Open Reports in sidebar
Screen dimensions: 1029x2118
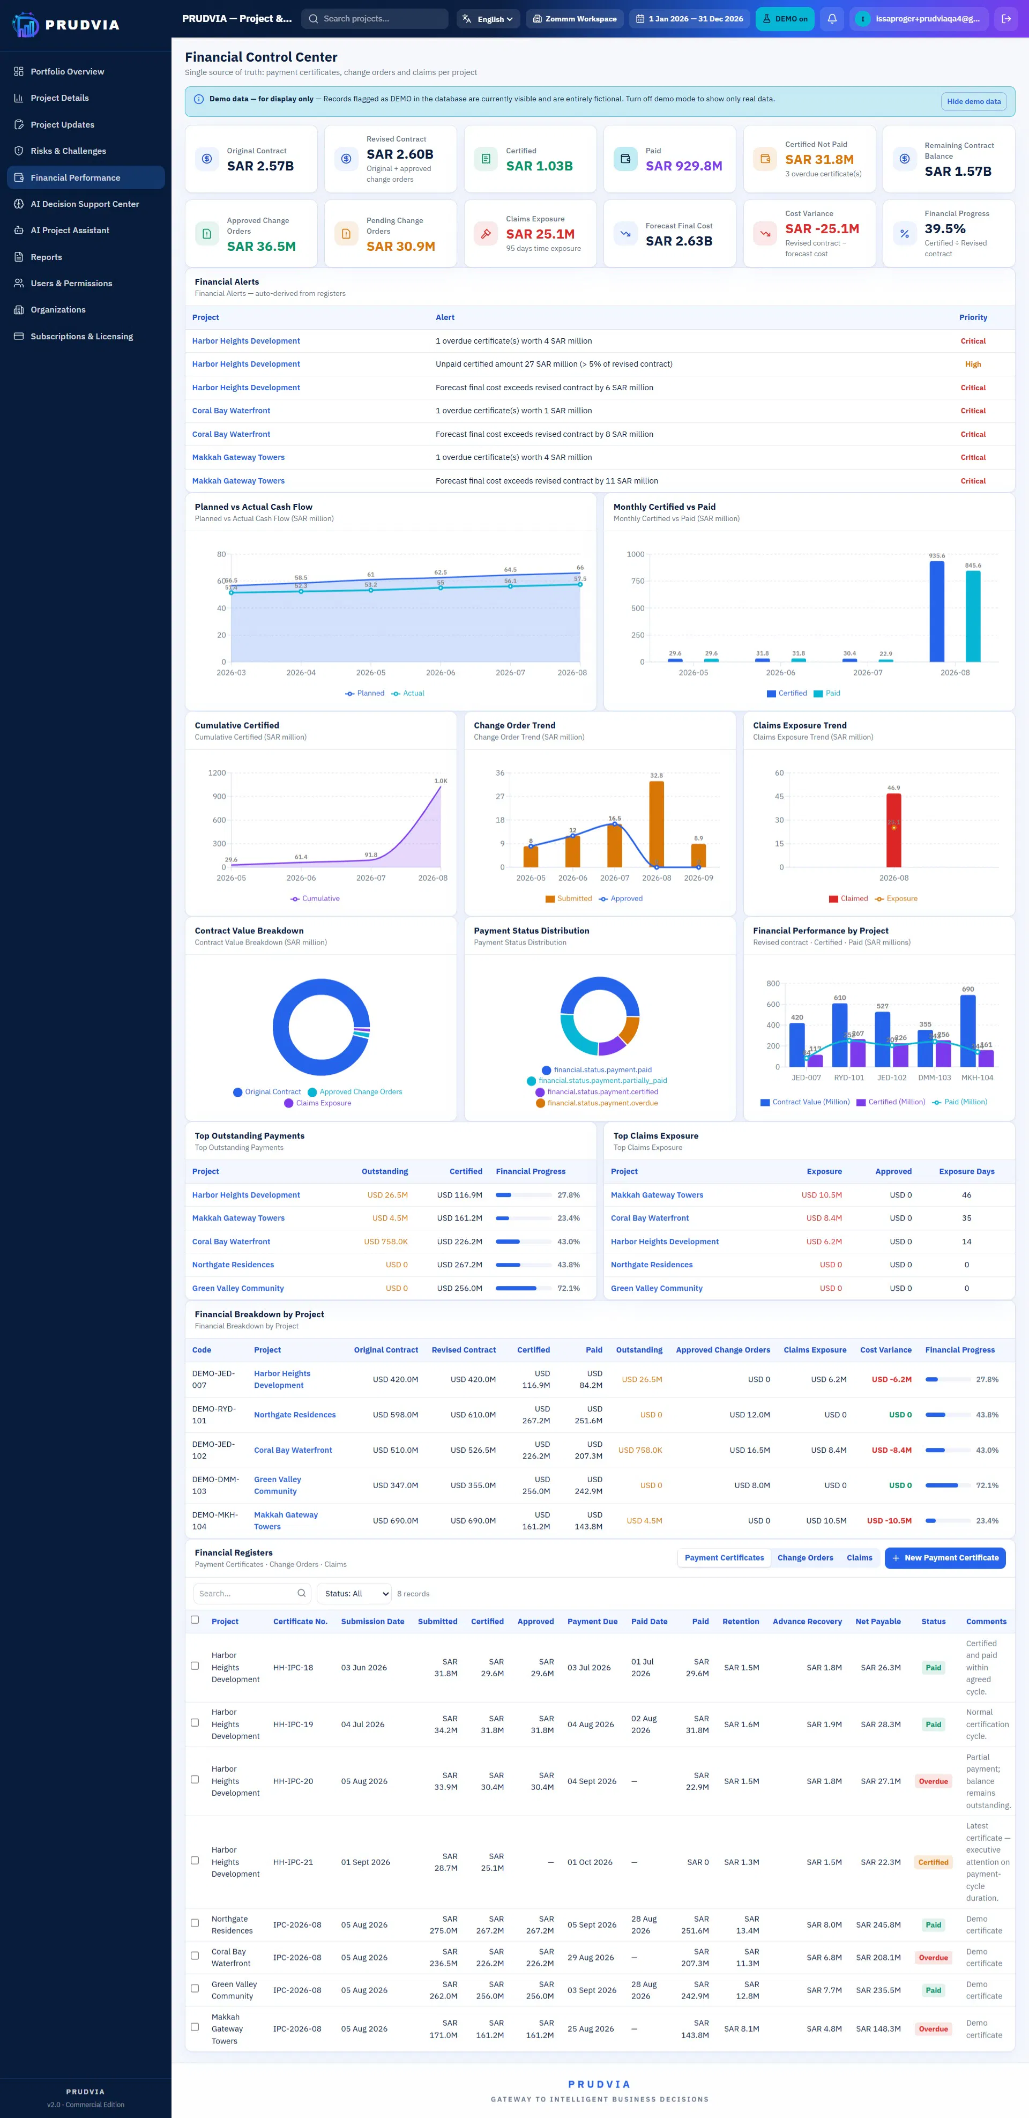point(85,257)
